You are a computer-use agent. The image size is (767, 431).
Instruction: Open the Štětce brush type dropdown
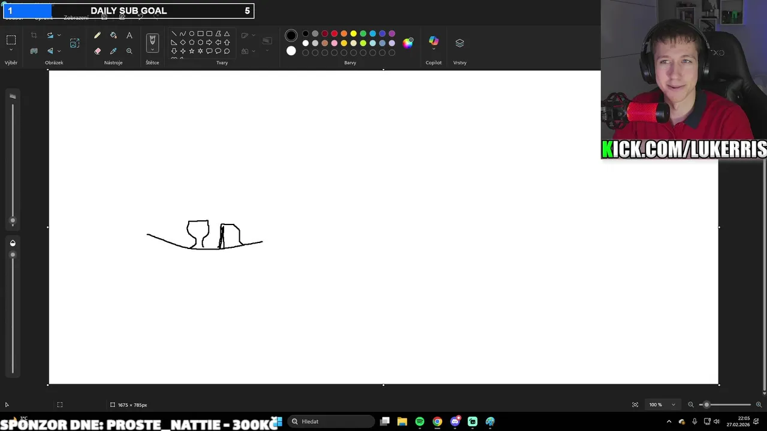tap(152, 50)
